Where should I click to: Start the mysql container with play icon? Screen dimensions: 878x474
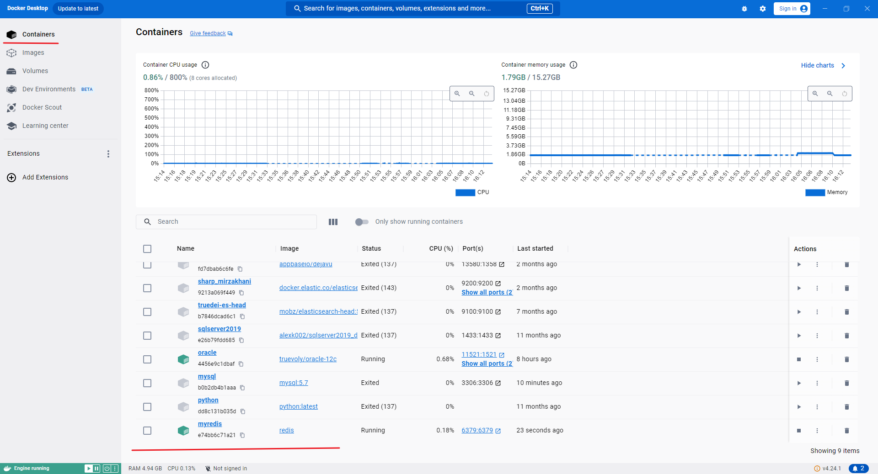point(799,383)
